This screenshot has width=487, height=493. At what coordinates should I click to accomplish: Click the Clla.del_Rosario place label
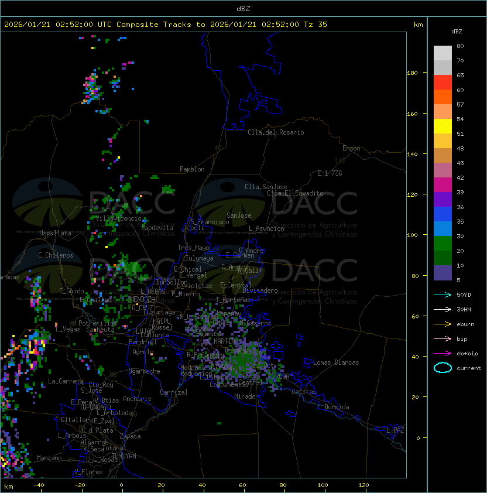276,132
